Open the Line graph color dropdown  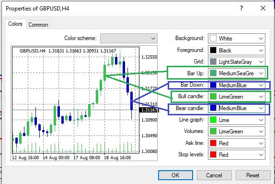[237, 120]
